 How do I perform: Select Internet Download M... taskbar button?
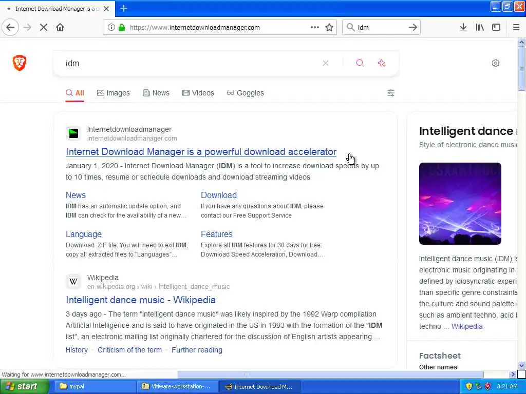(x=260, y=386)
